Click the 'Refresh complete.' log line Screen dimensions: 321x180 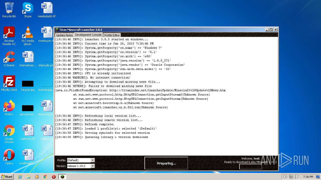[85, 124]
